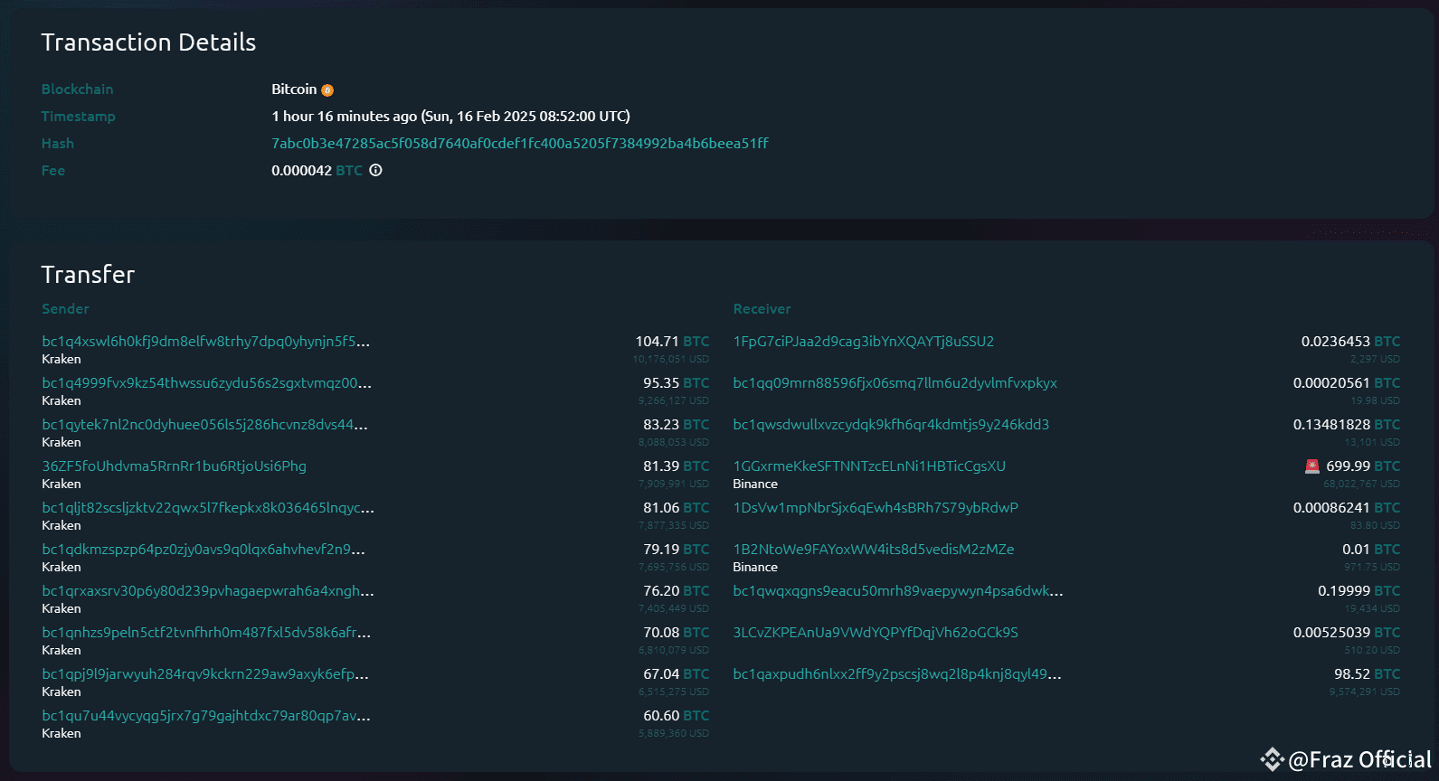Select the 95.35 BTC sender amount
Viewport: 1439px width, 781px height.
coord(676,383)
